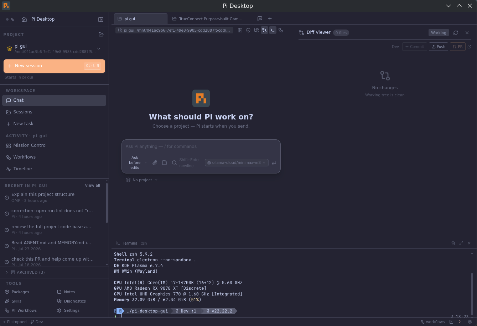This screenshot has width=477, height=326.
Task: Attach a file with the paperclip icon
Action: 155,163
